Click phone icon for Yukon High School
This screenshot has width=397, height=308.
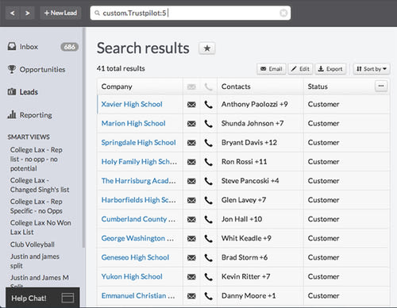coord(208,277)
